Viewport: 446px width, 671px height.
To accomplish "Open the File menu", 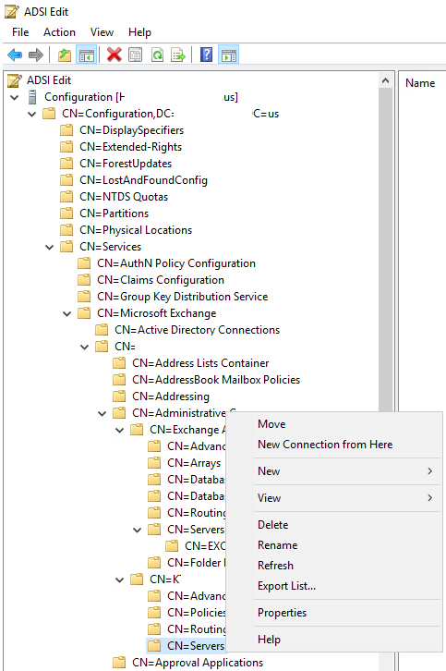I will [20, 32].
